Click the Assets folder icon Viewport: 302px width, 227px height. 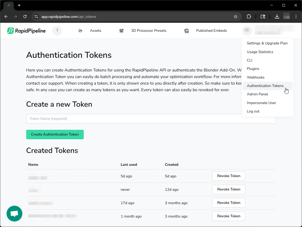click(x=81, y=31)
